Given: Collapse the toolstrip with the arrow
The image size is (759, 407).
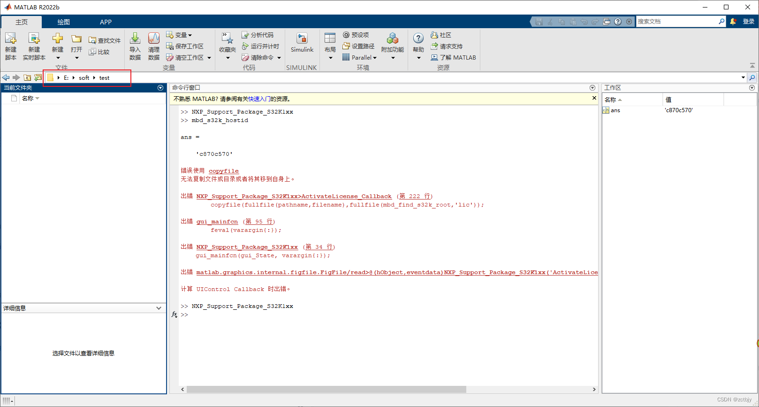Looking at the screenshot, I should [x=752, y=65].
